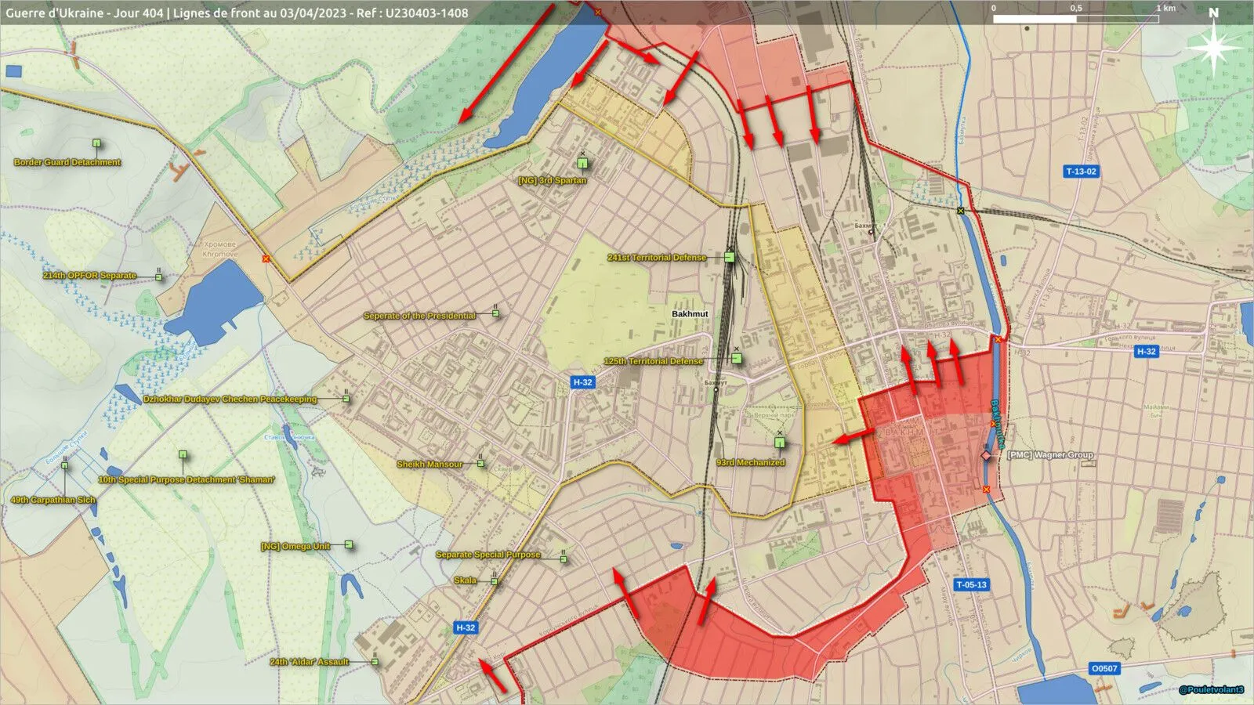1254x705 pixels.
Task: Click the Sheikh Mansour unit marker
Action: coord(481,463)
